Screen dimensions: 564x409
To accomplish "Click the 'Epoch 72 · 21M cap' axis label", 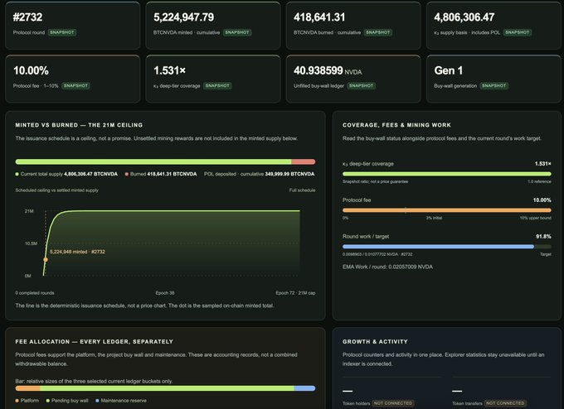I will coord(295,293).
